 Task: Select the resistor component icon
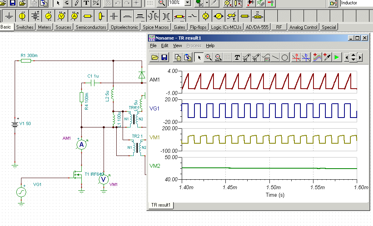point(88,16)
